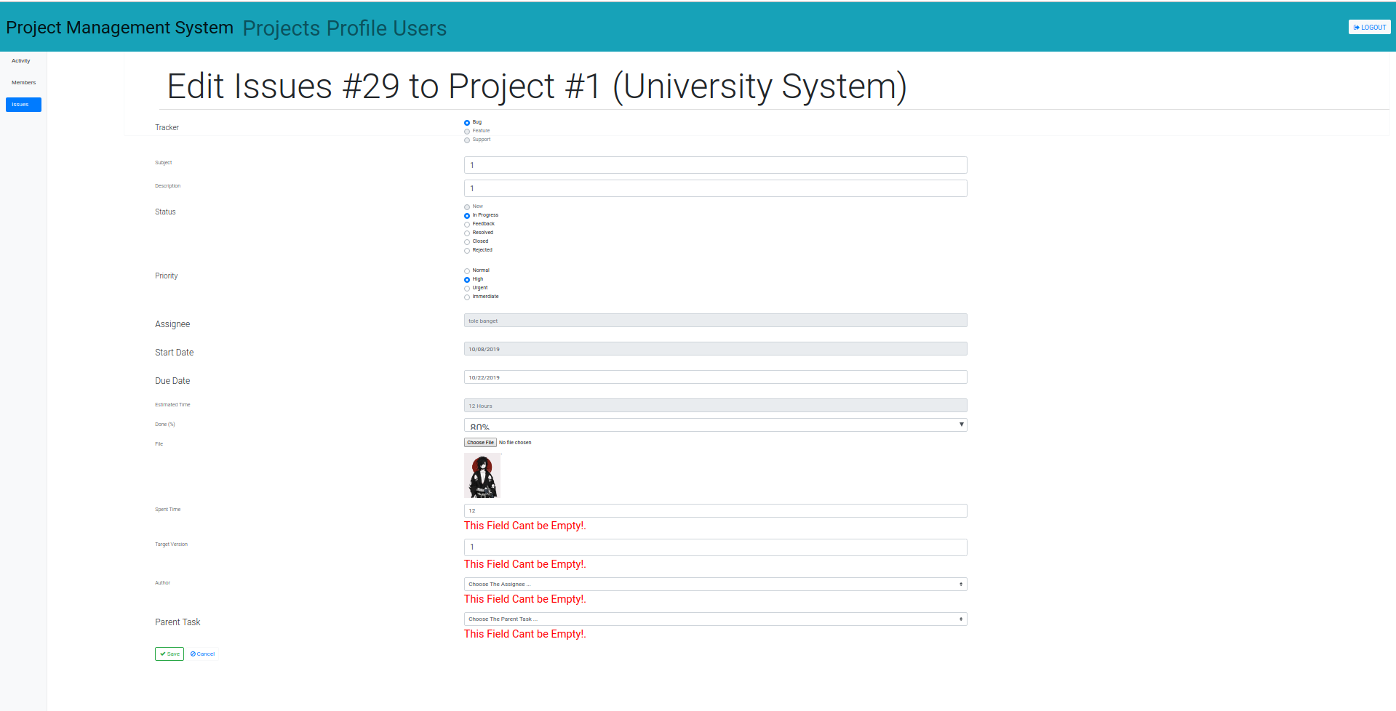This screenshot has width=1396, height=711.
Task: Go to Users in the top navigation
Action: click(420, 28)
